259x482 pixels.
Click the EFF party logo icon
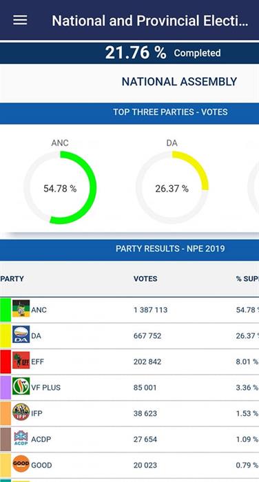21,360
